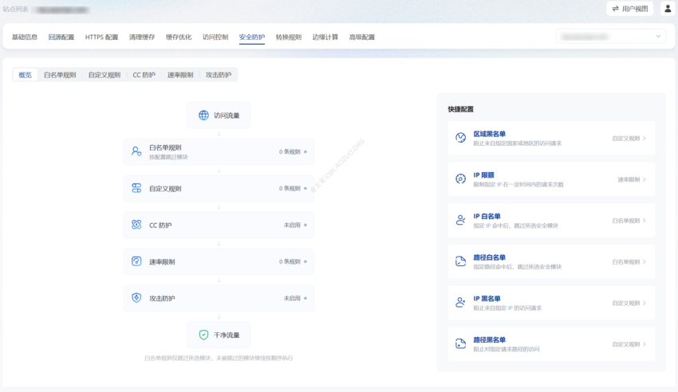Click the gauge icon in 速率限制 card

[x=136, y=261]
